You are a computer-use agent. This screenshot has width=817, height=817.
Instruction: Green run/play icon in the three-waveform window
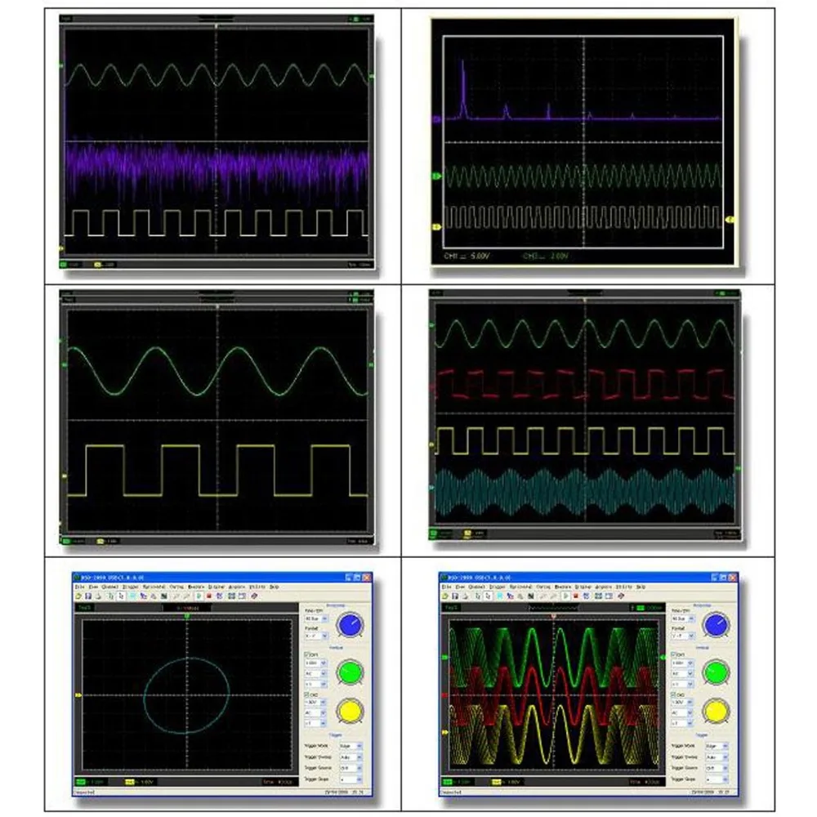point(565,596)
